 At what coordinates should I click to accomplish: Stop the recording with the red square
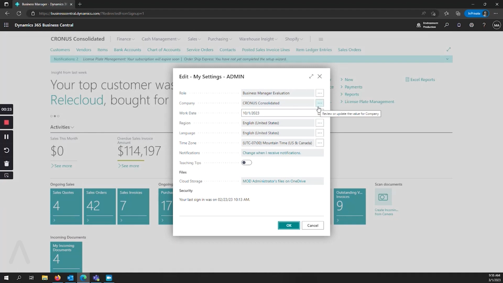6,122
